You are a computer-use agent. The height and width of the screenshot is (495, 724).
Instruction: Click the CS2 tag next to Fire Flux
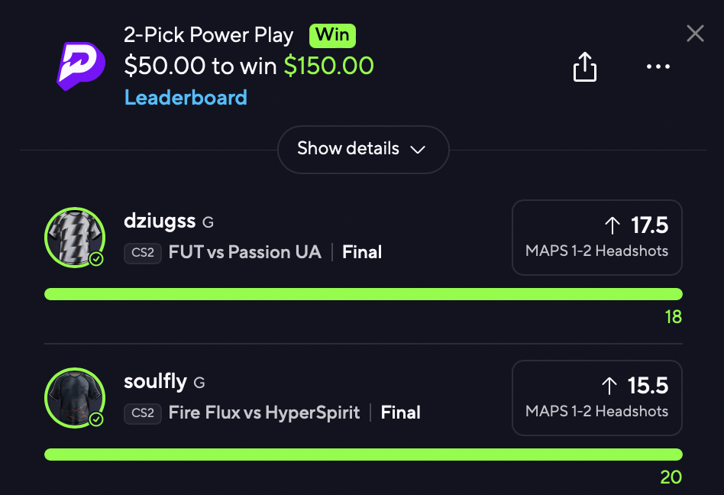click(x=143, y=413)
